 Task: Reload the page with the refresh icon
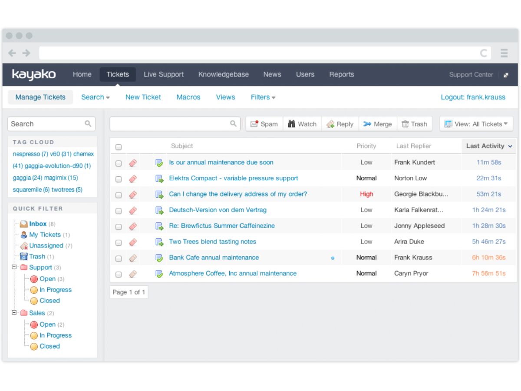tap(483, 53)
